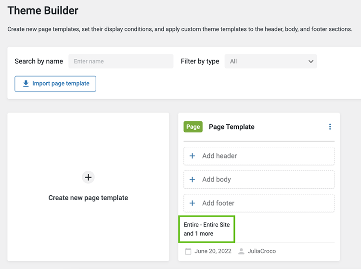Open the Entire Site and 1 more conditions

[x=206, y=229]
